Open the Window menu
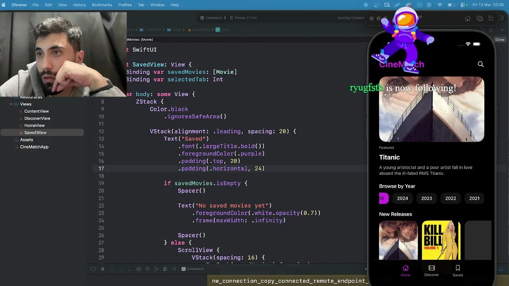The image size is (509, 286). point(157,5)
